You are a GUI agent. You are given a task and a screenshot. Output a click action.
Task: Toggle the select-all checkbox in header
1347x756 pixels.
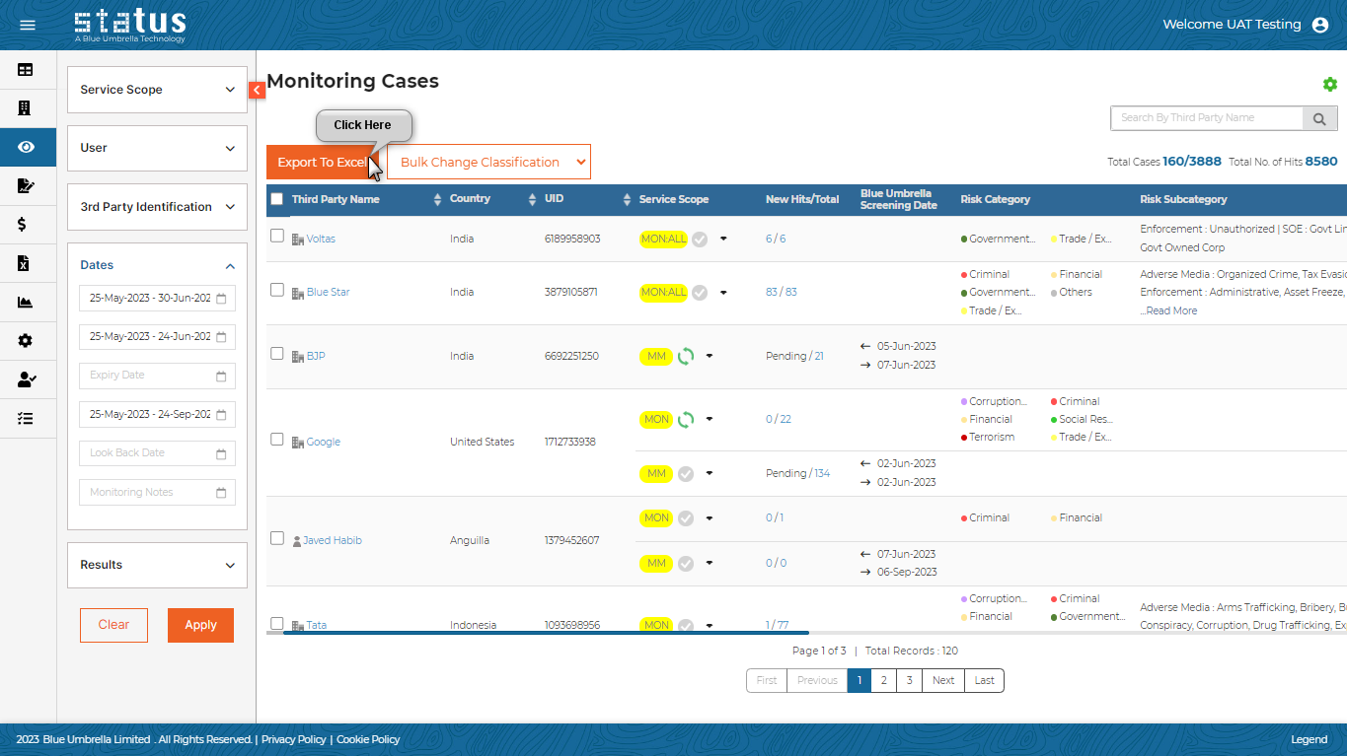click(x=277, y=199)
